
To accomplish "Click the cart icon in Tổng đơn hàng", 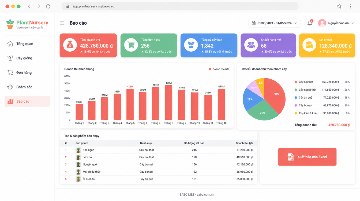I will point(131,45).
